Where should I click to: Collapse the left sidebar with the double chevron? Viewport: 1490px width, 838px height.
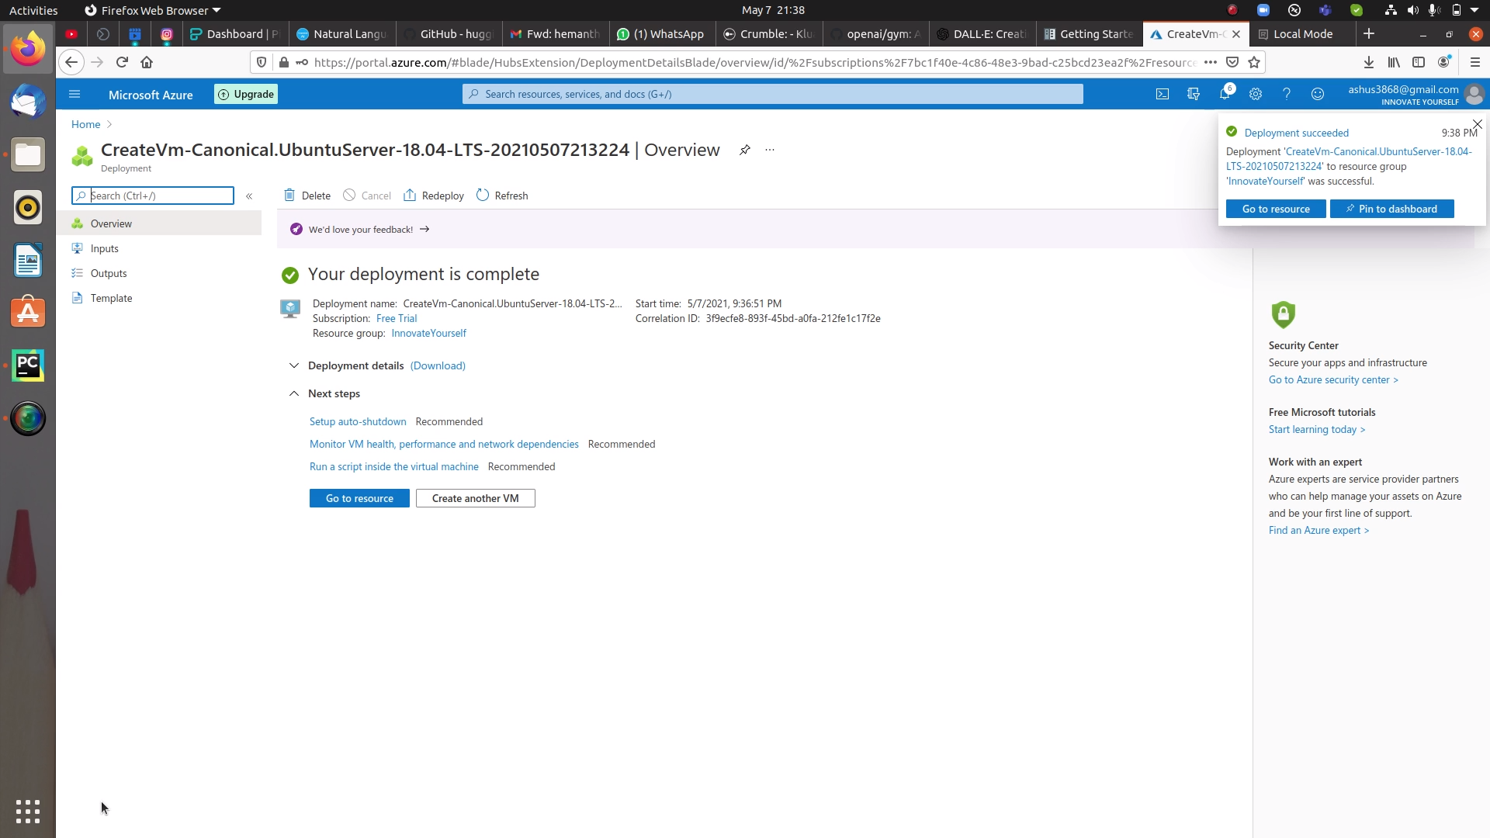(250, 196)
